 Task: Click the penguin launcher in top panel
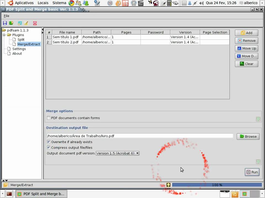150,2
